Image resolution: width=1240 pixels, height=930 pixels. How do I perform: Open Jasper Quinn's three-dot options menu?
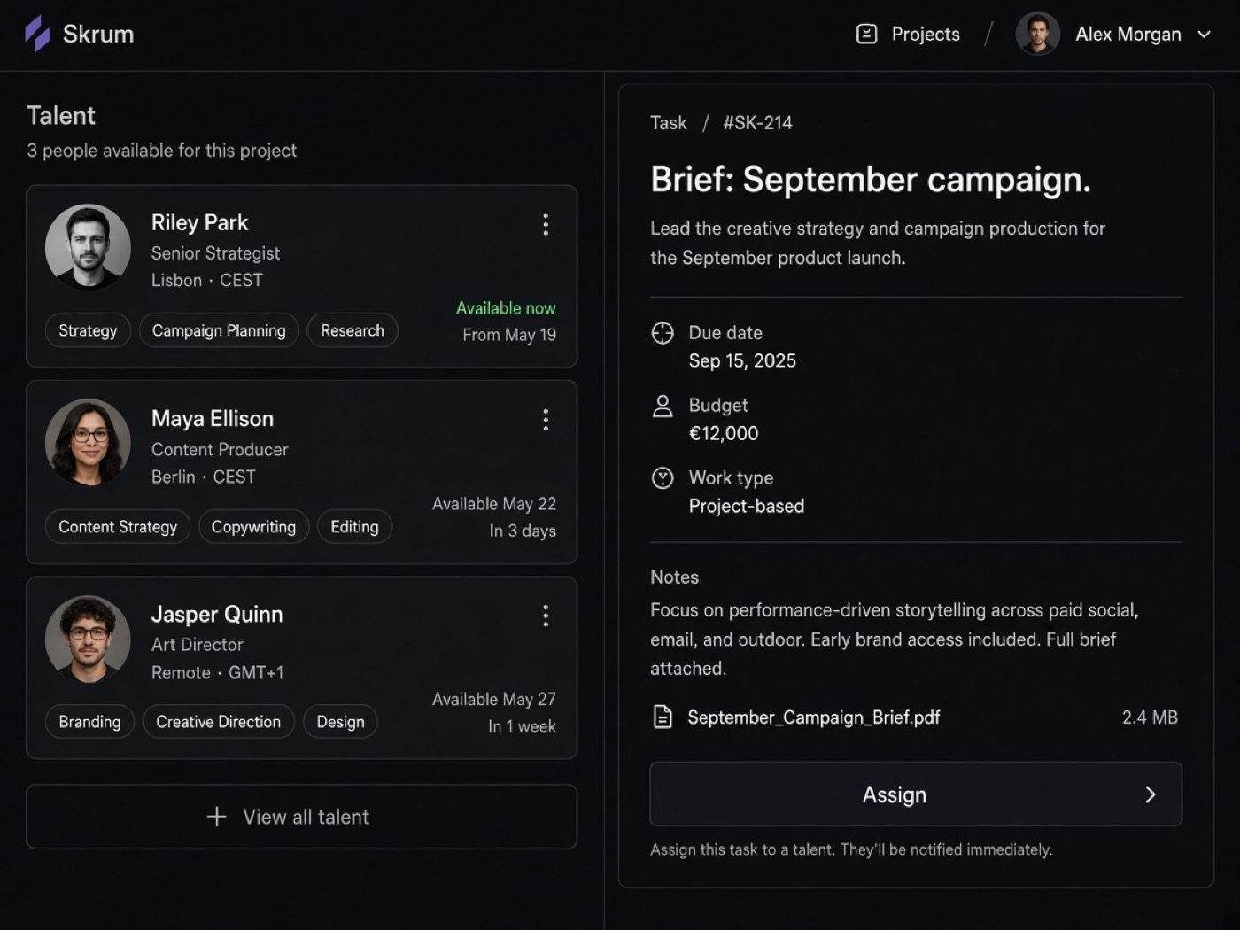pos(546,616)
